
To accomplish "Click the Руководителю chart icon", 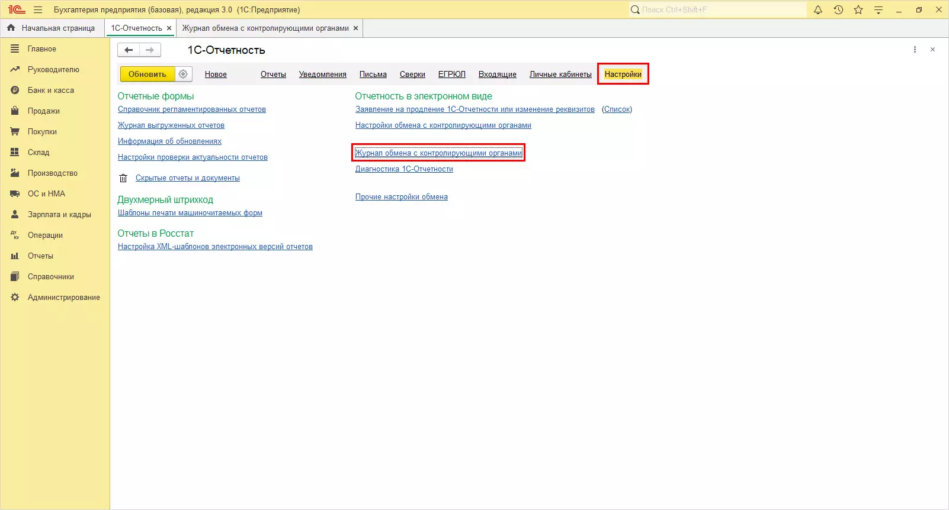I will click(15, 69).
